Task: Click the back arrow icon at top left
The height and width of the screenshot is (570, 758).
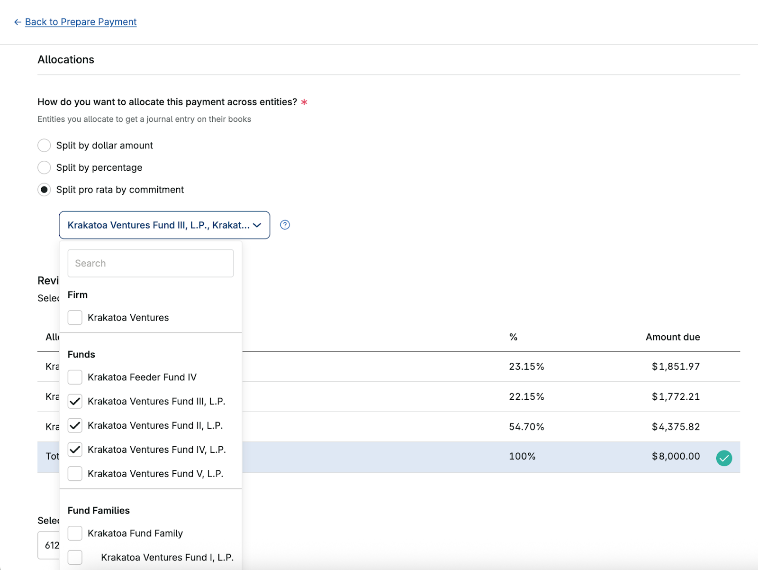Action: click(17, 22)
